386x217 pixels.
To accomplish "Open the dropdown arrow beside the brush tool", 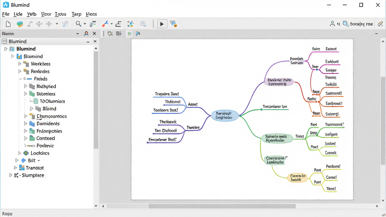I will point(112,24).
